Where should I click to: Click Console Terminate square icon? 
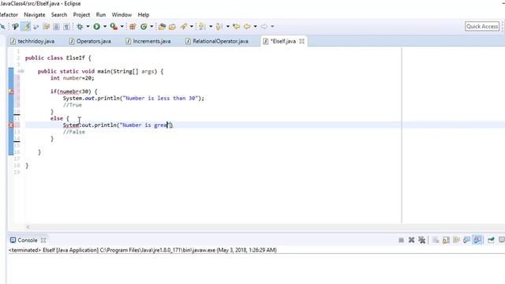[402, 240]
